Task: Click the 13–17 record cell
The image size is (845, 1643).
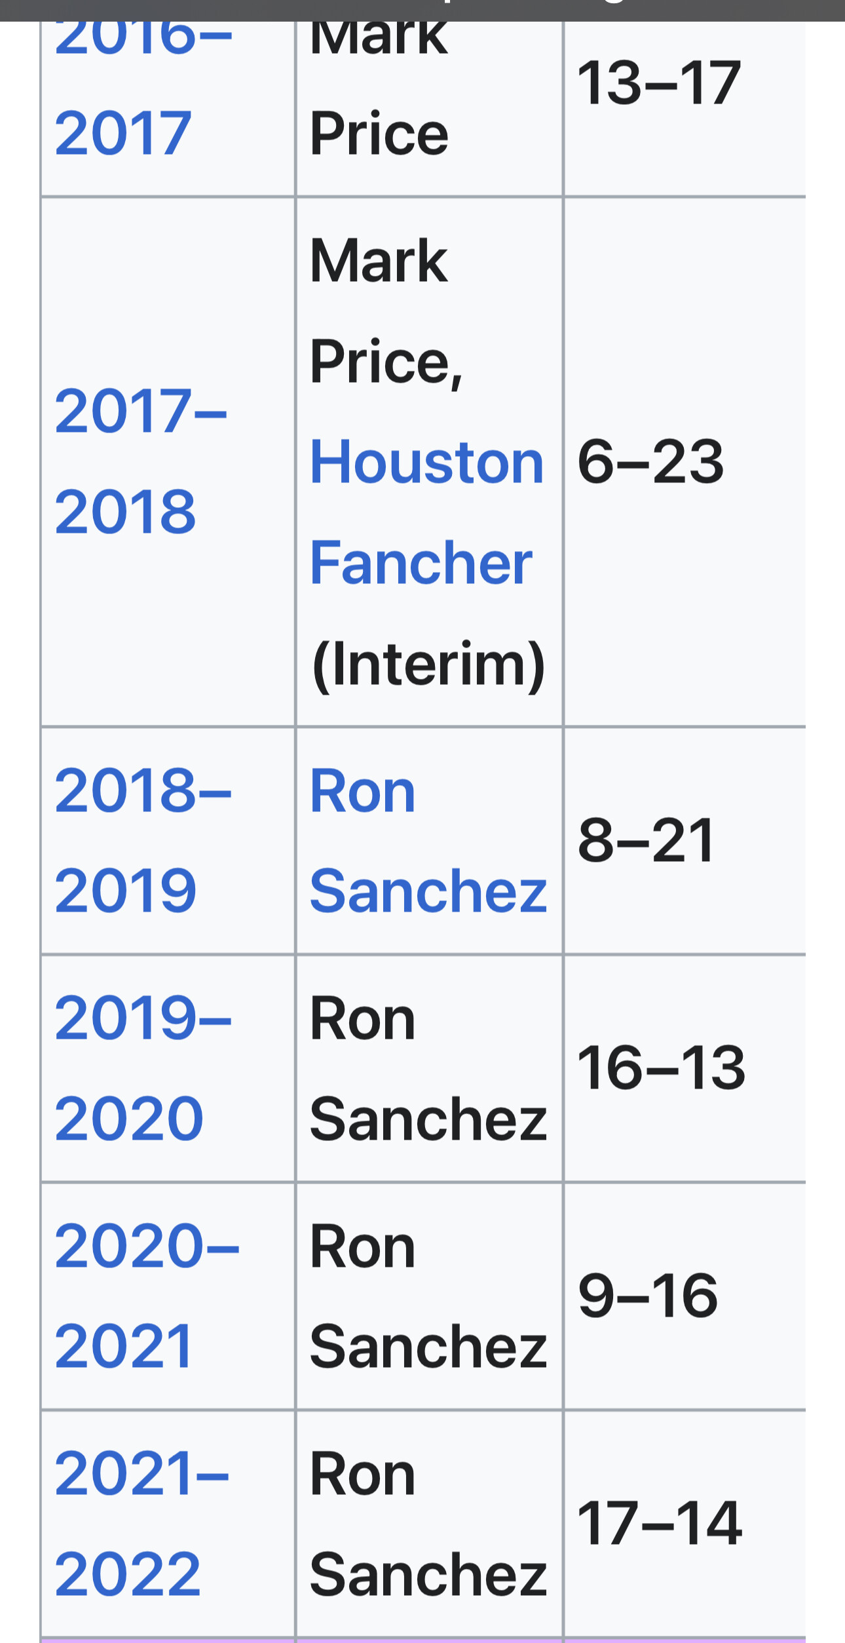Action: (685, 109)
